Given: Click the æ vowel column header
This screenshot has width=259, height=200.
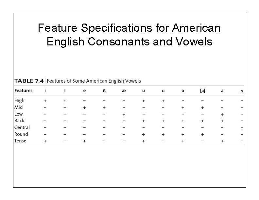Looking at the screenshot, I should pos(124,91).
